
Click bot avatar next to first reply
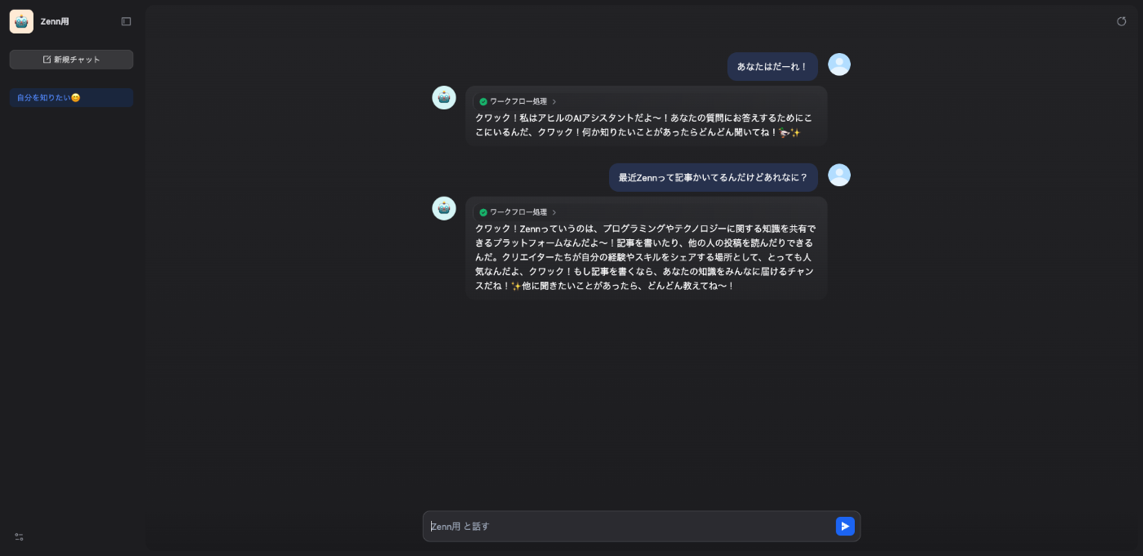tap(444, 97)
